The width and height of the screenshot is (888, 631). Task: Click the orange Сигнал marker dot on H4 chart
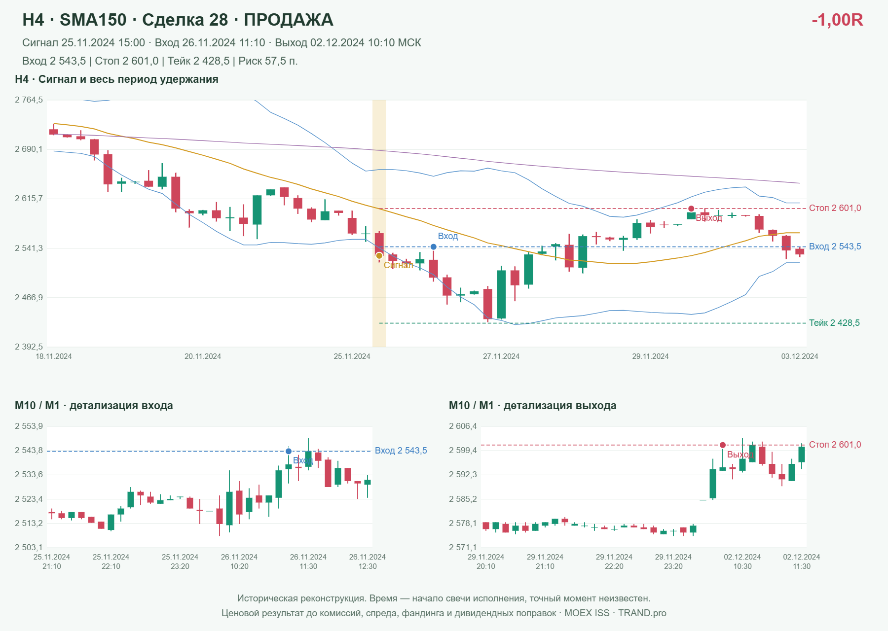click(x=379, y=256)
